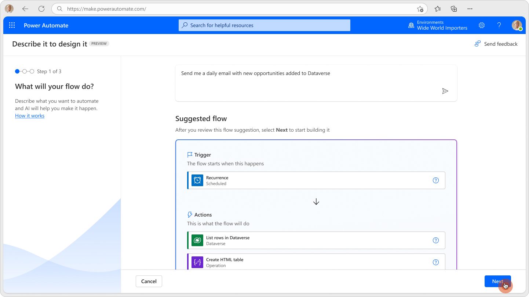This screenshot has width=529, height=297.
Task: Click the first step indicator dot
Action: (x=17, y=71)
